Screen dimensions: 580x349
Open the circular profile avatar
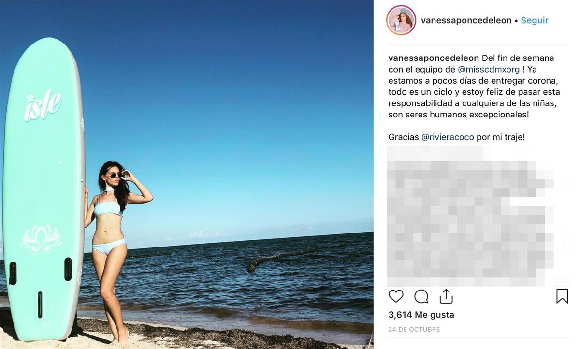pyautogui.click(x=401, y=20)
